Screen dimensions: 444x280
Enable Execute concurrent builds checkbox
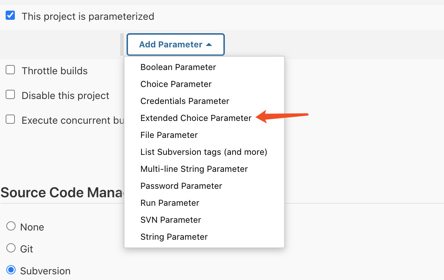pyautogui.click(x=10, y=119)
